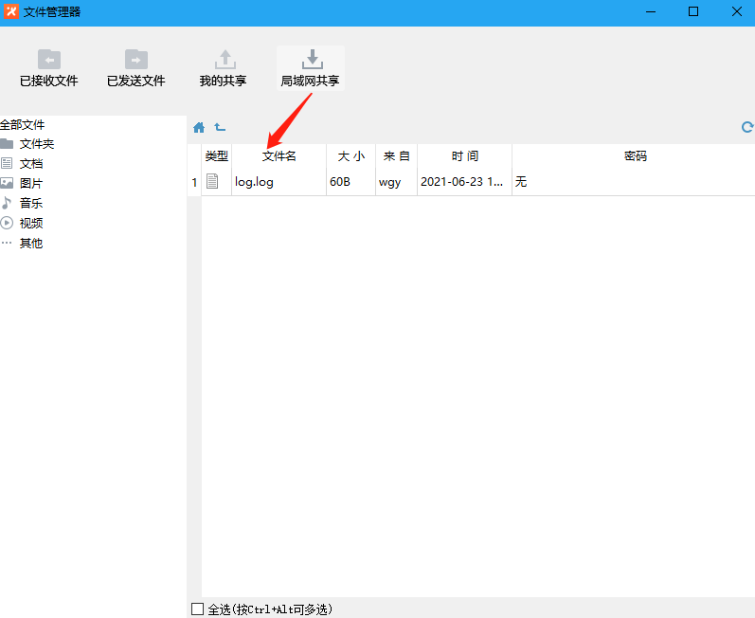
Task: Click the 我的共享 upload icon
Action: point(225,59)
